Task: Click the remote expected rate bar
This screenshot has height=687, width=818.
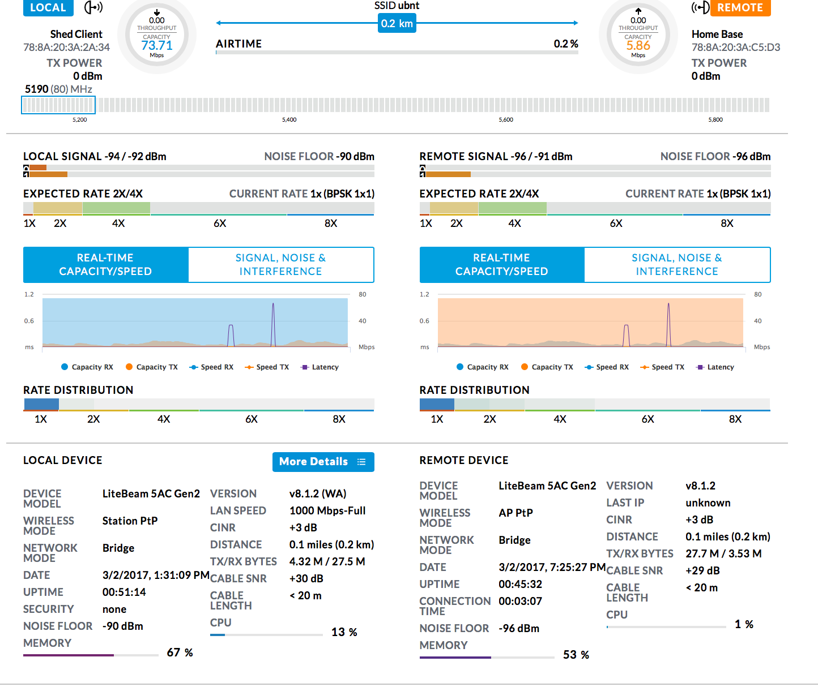Action: (x=595, y=209)
